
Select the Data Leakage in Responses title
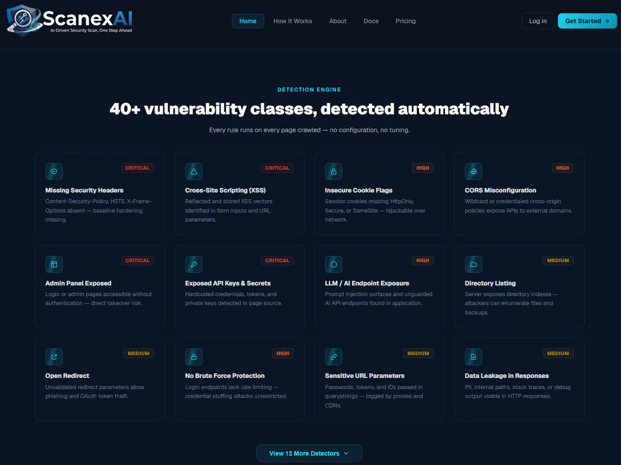coord(507,376)
